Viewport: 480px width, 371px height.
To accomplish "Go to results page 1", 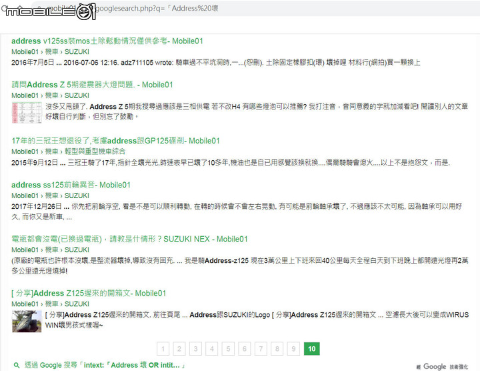I will (163, 348).
